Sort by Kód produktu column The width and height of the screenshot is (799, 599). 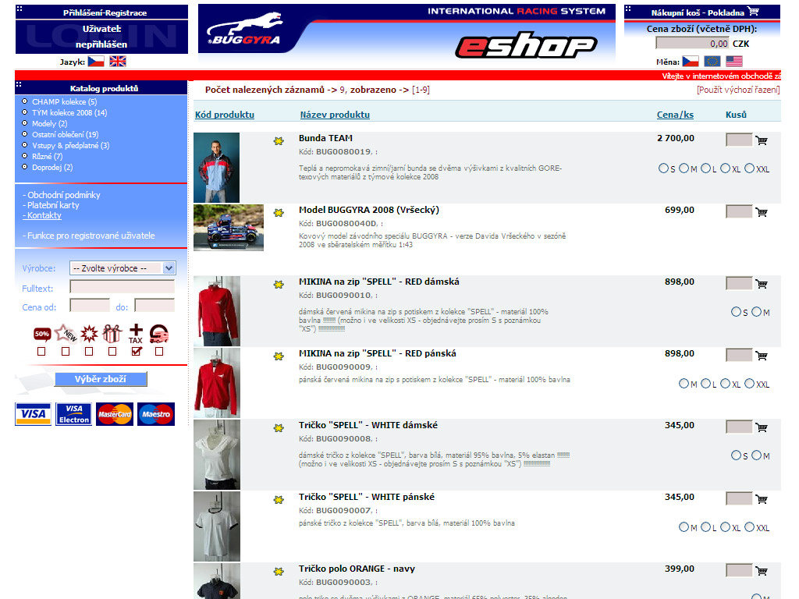click(x=225, y=115)
